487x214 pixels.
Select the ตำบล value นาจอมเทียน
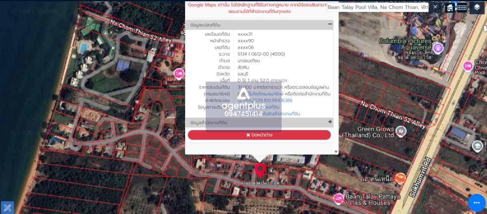(249, 61)
